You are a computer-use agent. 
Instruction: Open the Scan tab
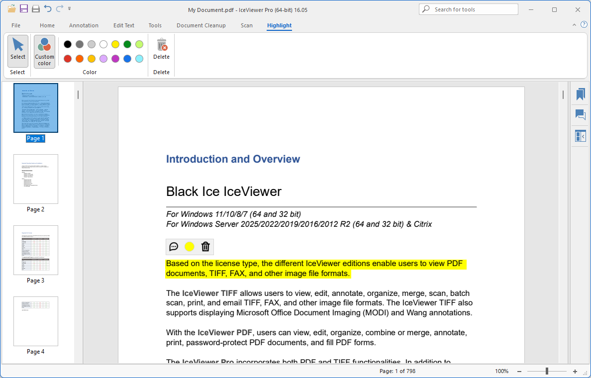(x=247, y=25)
